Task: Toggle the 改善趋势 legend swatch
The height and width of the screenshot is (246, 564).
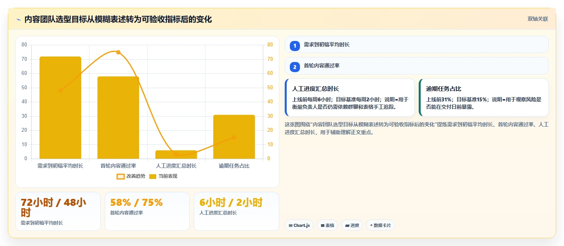Action: click(x=121, y=177)
